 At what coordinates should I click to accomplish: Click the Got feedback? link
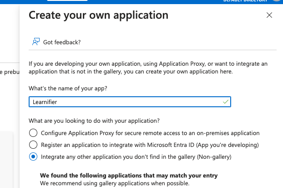tap(62, 42)
